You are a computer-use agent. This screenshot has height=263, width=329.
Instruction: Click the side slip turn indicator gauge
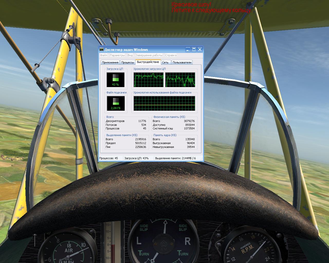point(163,241)
